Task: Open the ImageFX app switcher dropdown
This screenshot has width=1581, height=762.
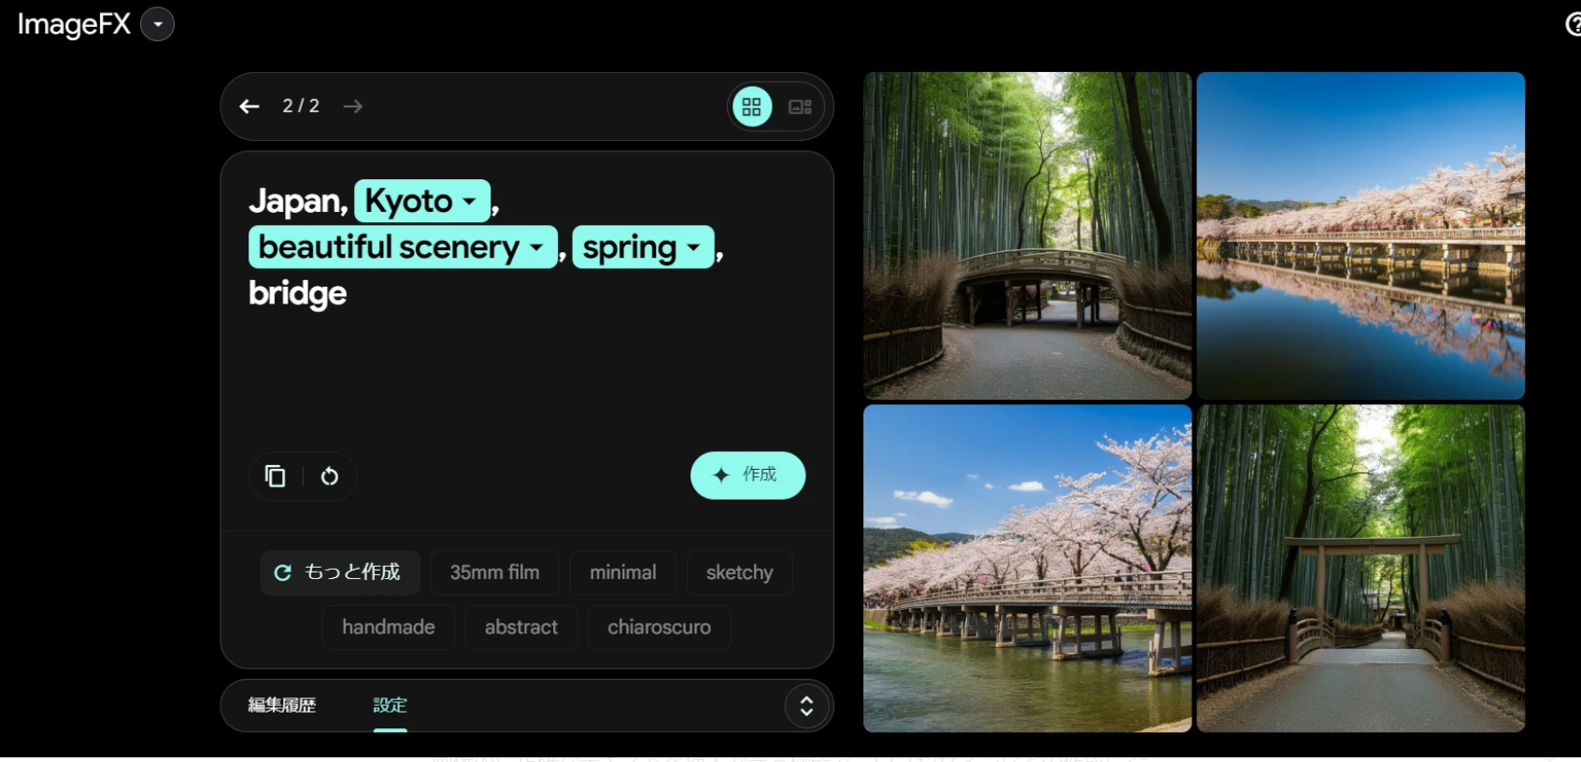Action: [158, 24]
